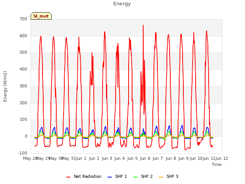Image resolution: width=245 pixels, height=184 pixels.
Task: Click the Time x-axis label
Action: (x=217, y=164)
